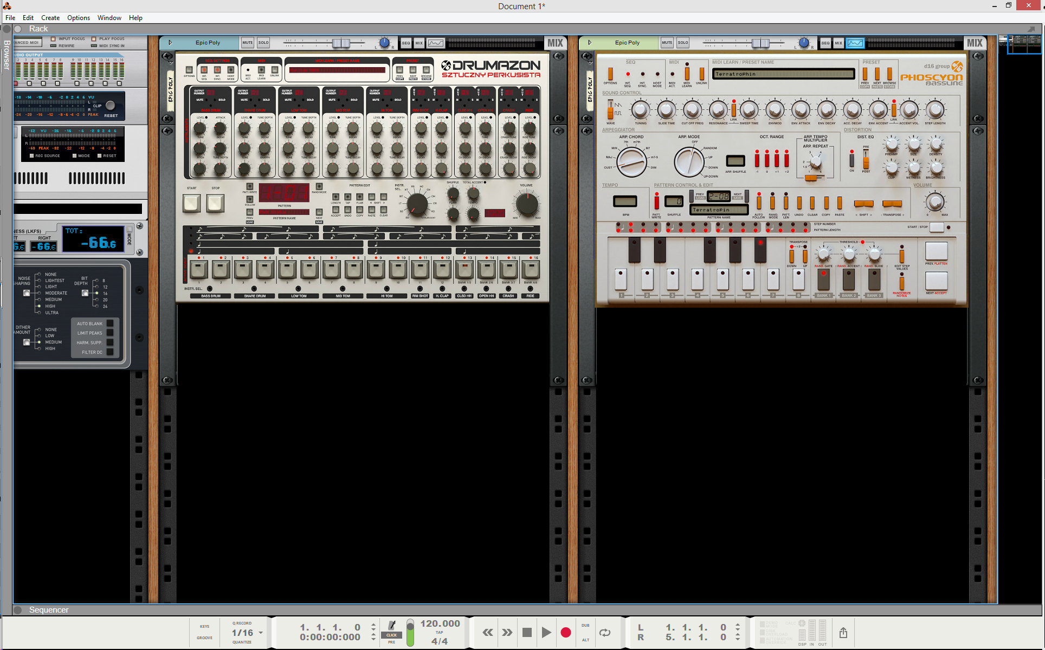Toggle Limit Peaks option in dither panel

[109, 333]
